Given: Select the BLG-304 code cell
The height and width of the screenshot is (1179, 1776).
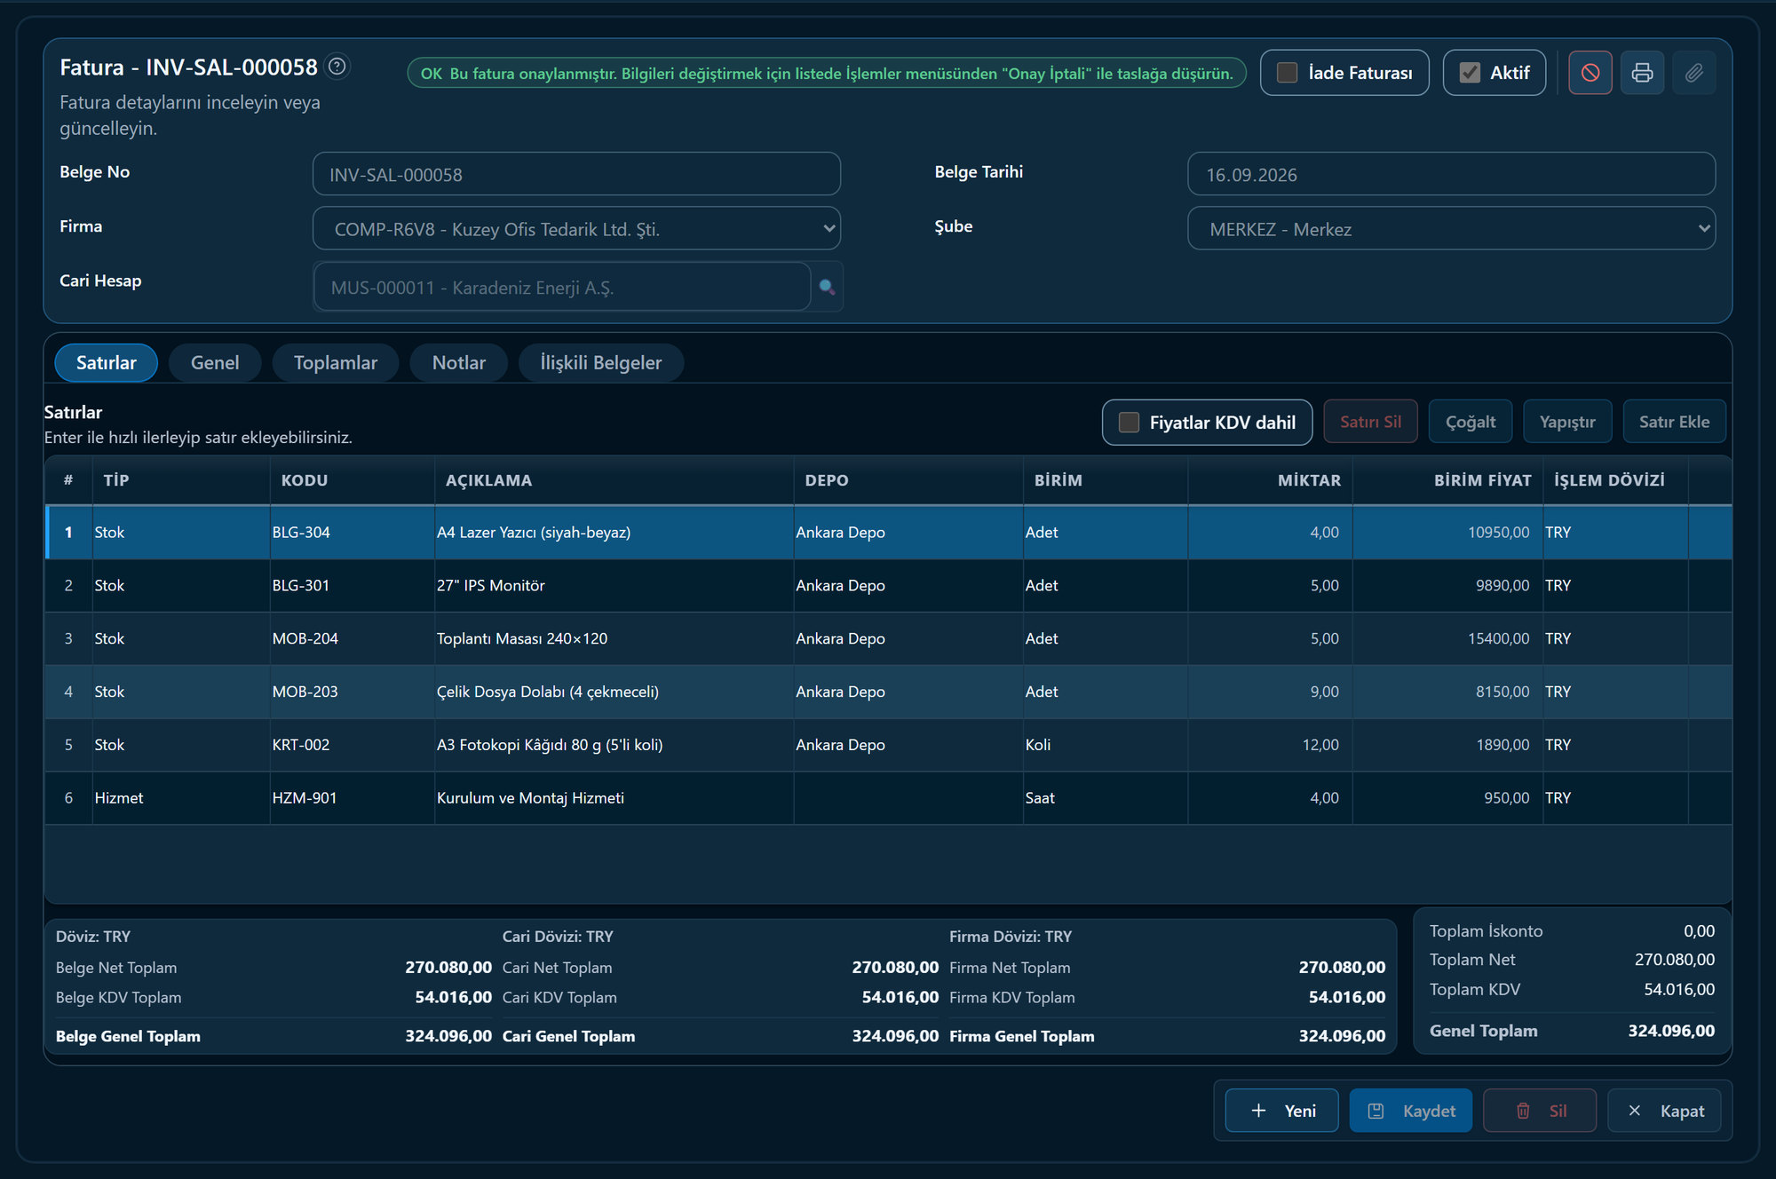Looking at the screenshot, I should 352,533.
